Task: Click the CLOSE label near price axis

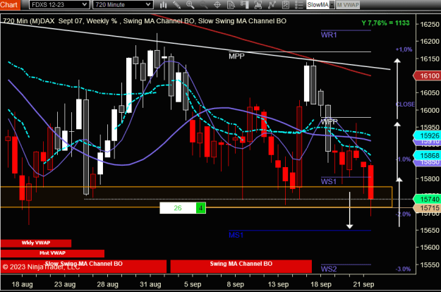Action: point(405,104)
